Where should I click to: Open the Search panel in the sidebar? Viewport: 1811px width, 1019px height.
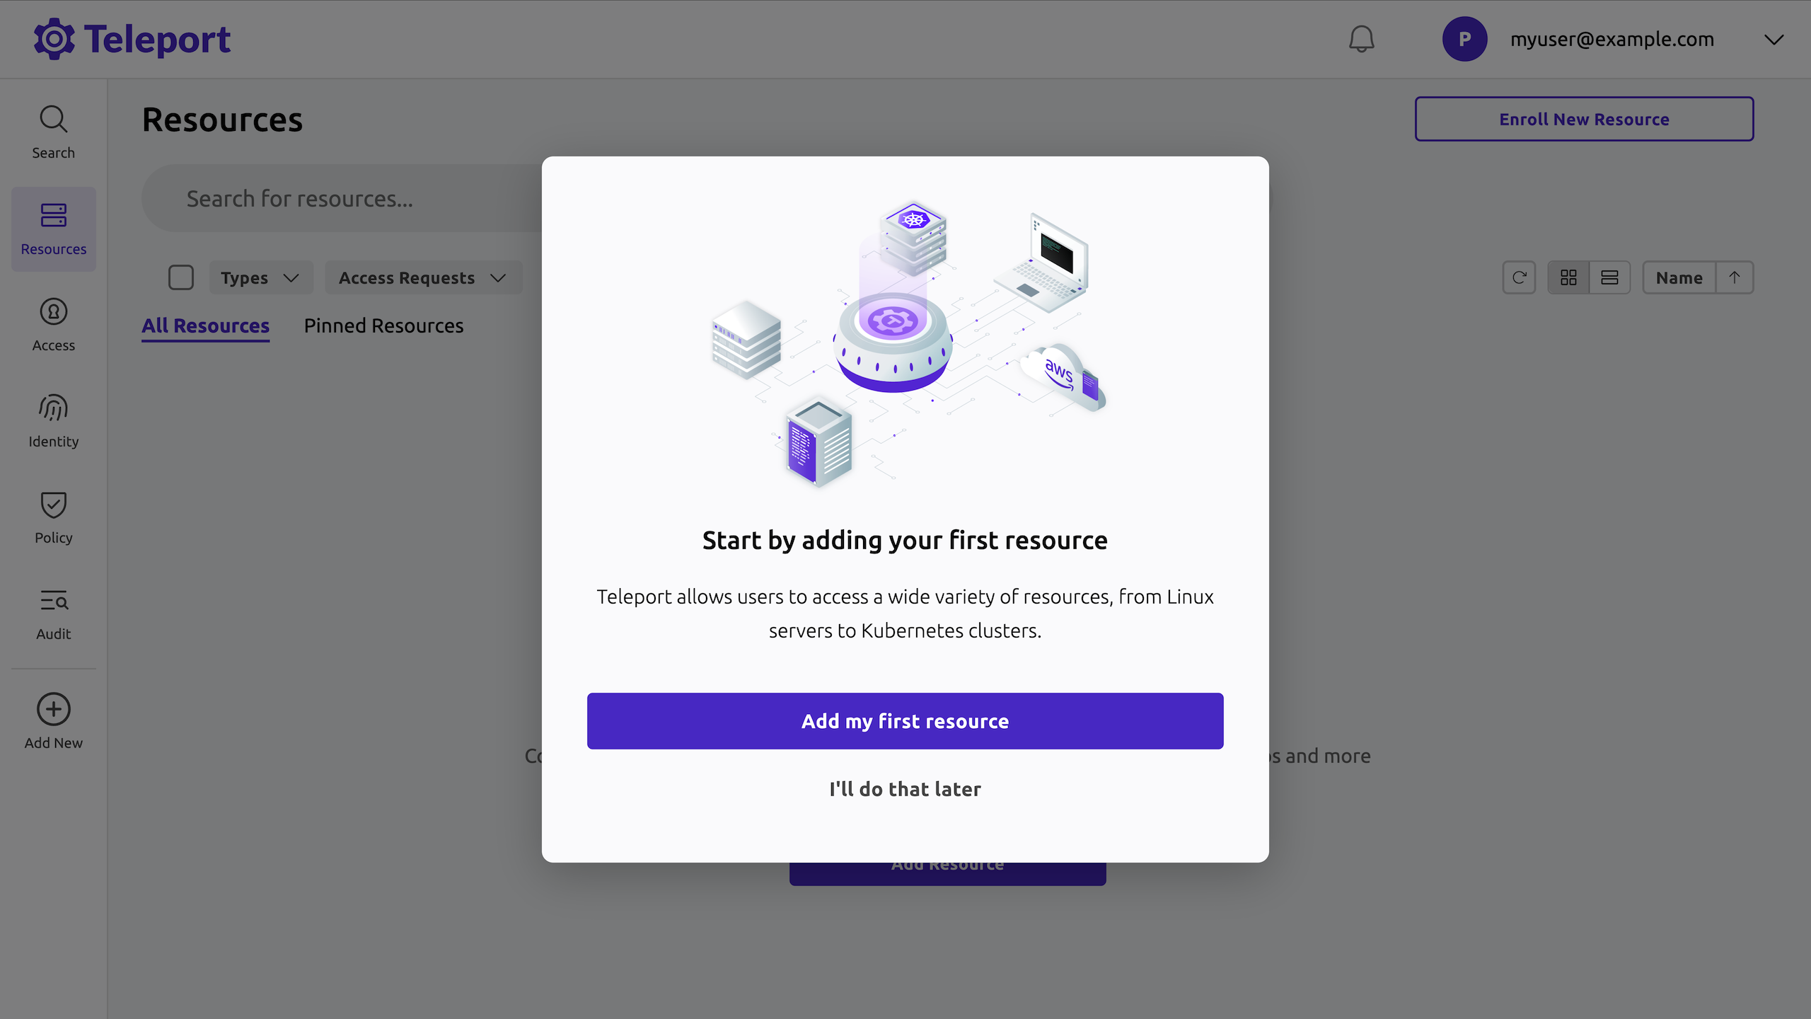[x=53, y=131]
